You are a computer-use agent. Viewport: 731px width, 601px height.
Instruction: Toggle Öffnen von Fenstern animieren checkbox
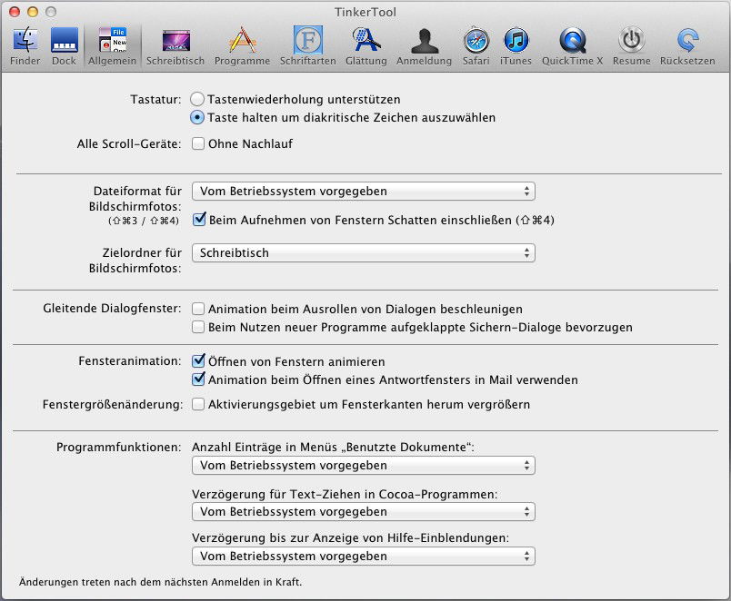(x=198, y=360)
